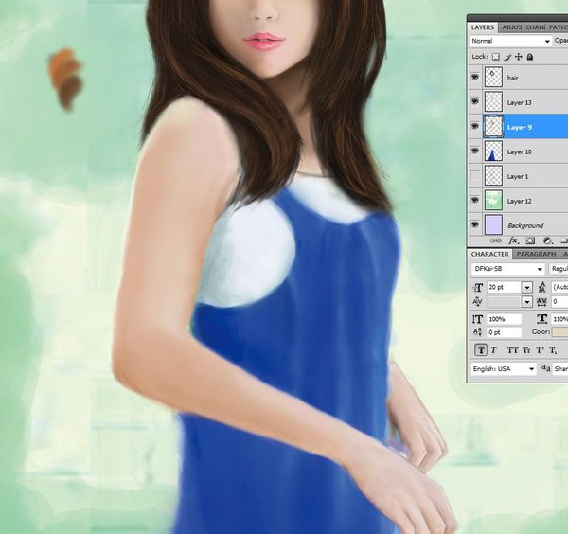Click the kerning icon in Character panel
The image size is (568, 534).
coord(477,301)
